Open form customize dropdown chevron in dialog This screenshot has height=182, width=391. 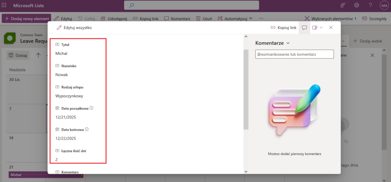(x=321, y=28)
